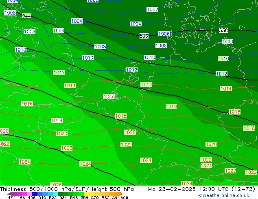Viewport: 258px width, 199px height.
Task: Click the legend value 522
Action: coord(52,197)
